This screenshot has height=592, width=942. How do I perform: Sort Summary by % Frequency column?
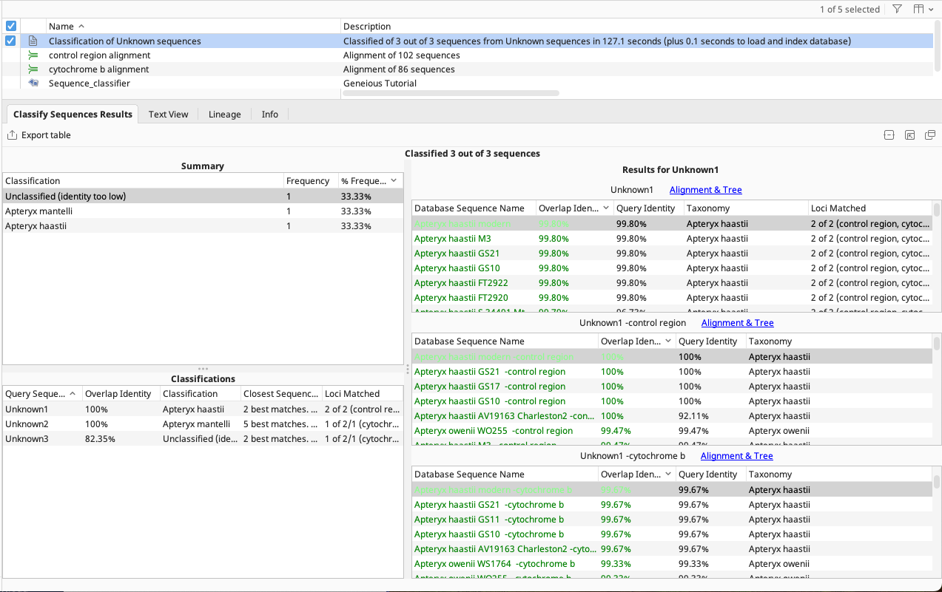point(370,181)
